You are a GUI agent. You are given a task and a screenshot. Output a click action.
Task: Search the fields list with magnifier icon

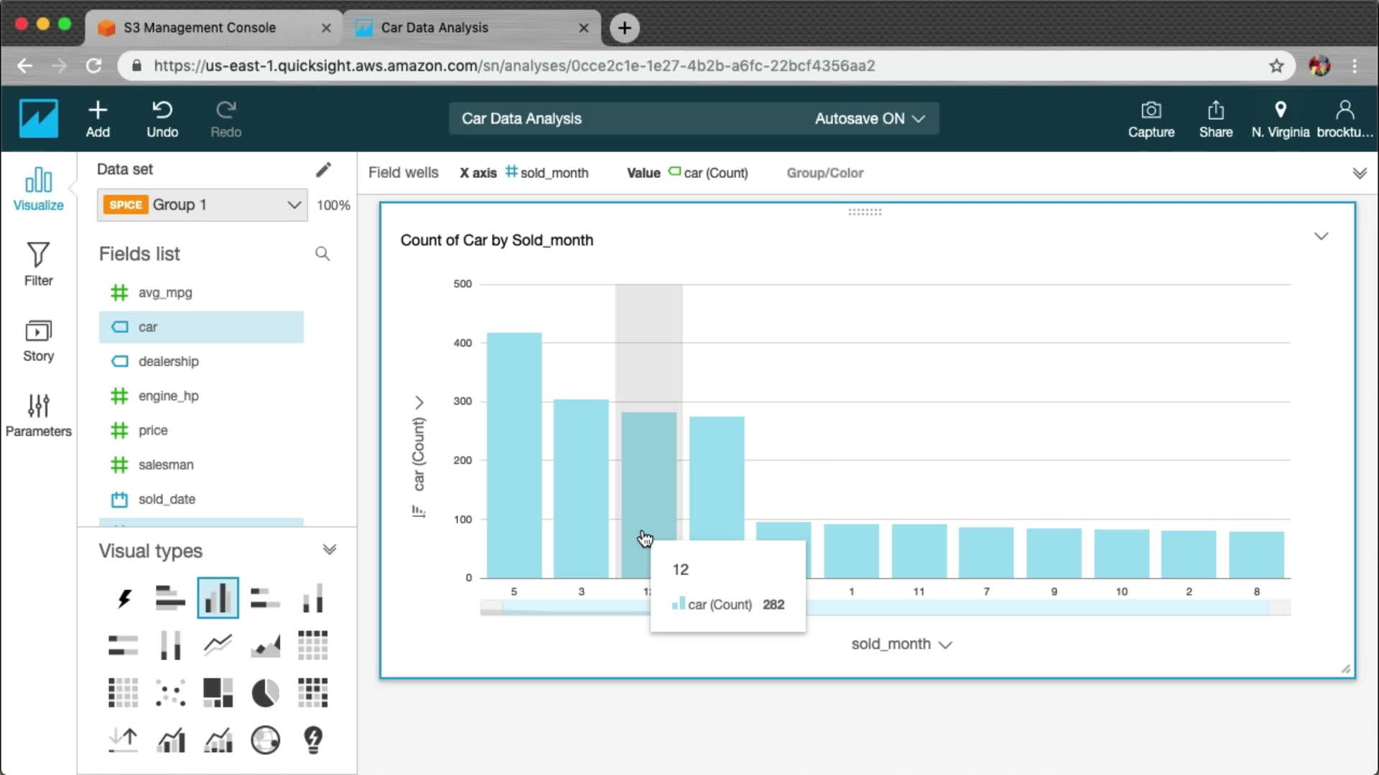tap(322, 254)
